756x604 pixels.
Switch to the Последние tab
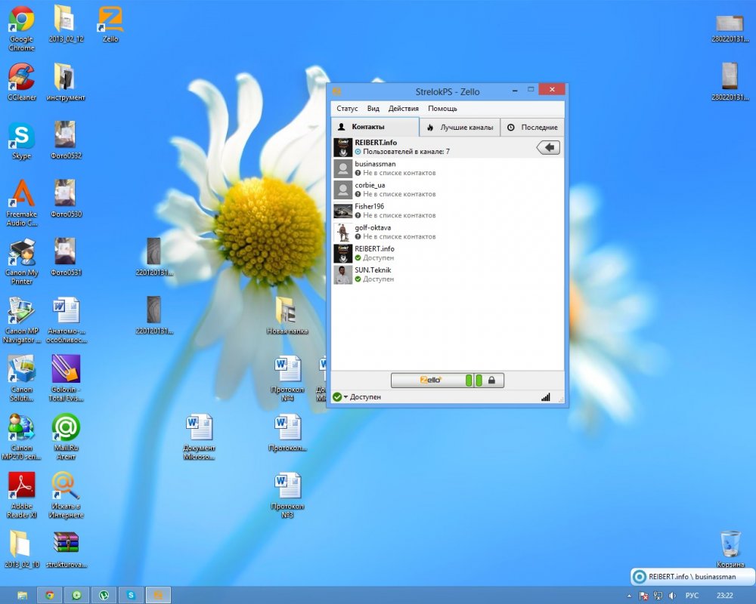tap(532, 128)
